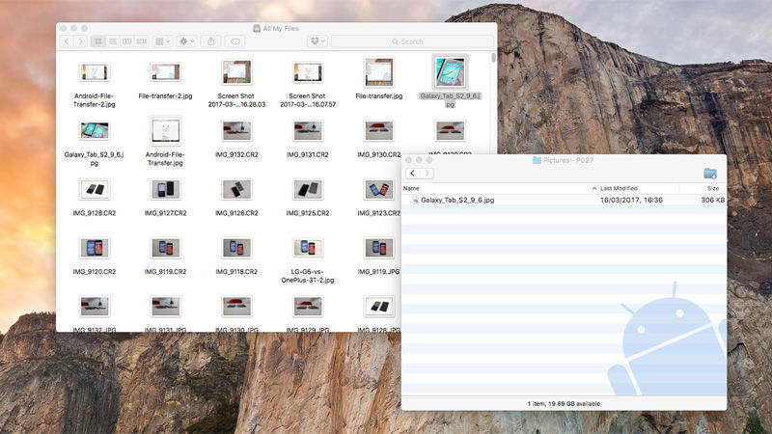Go forward in All My Files window
This screenshot has width=772, height=434.
81,41
